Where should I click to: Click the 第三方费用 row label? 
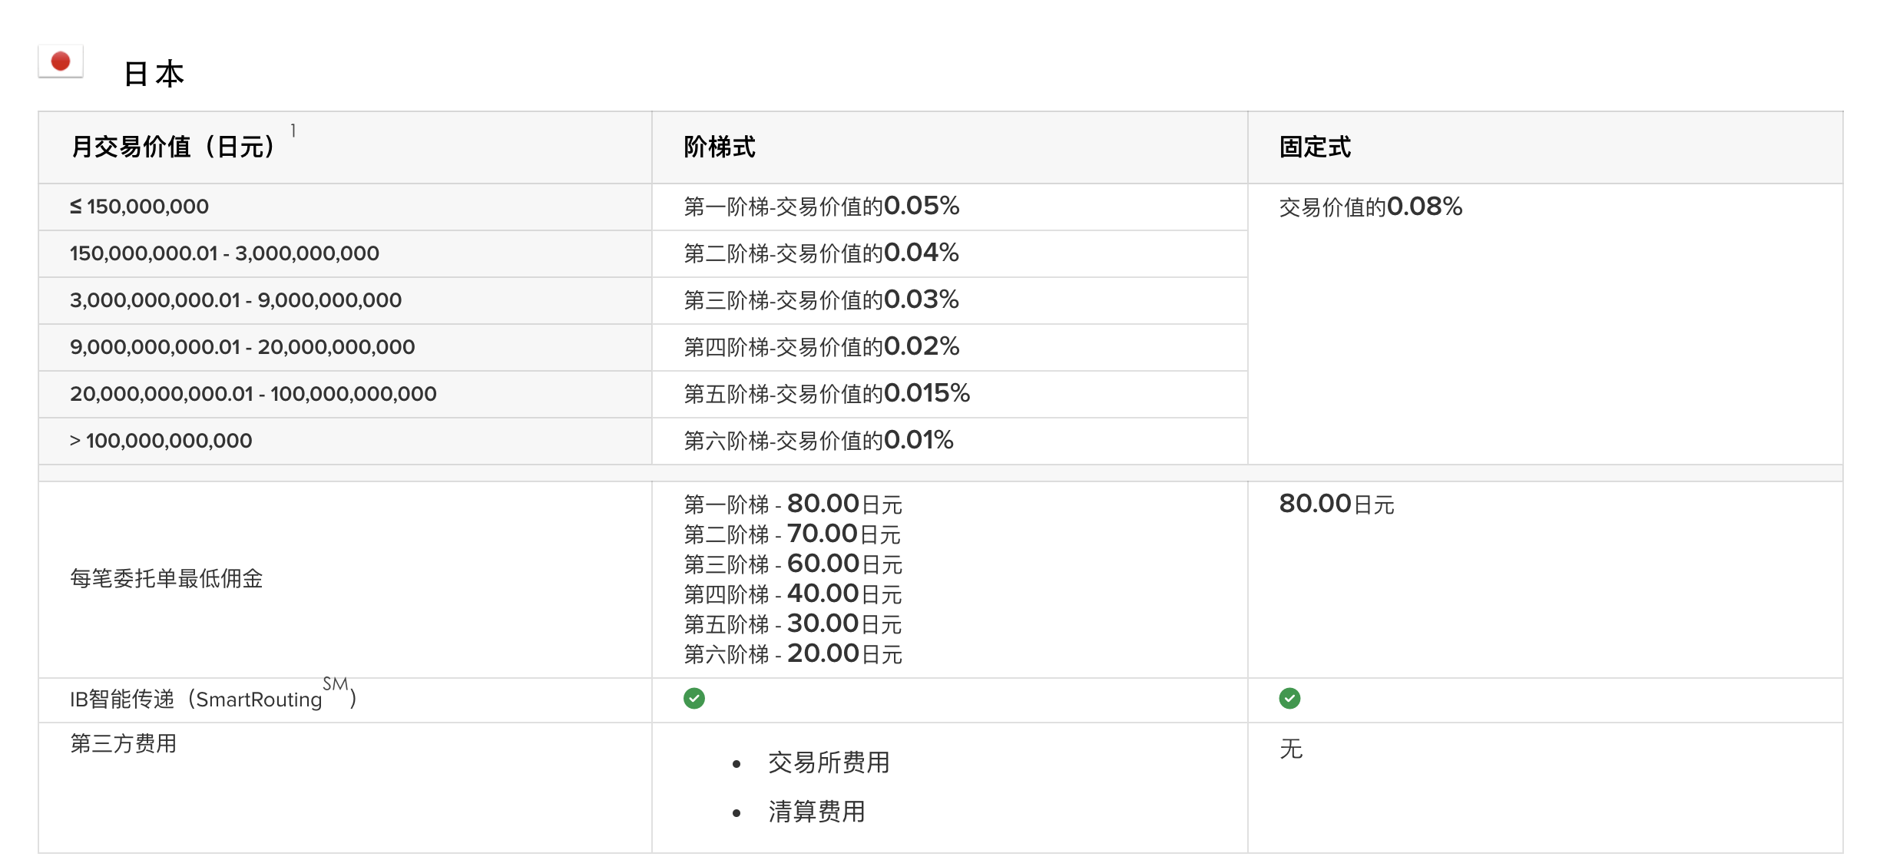point(123,743)
